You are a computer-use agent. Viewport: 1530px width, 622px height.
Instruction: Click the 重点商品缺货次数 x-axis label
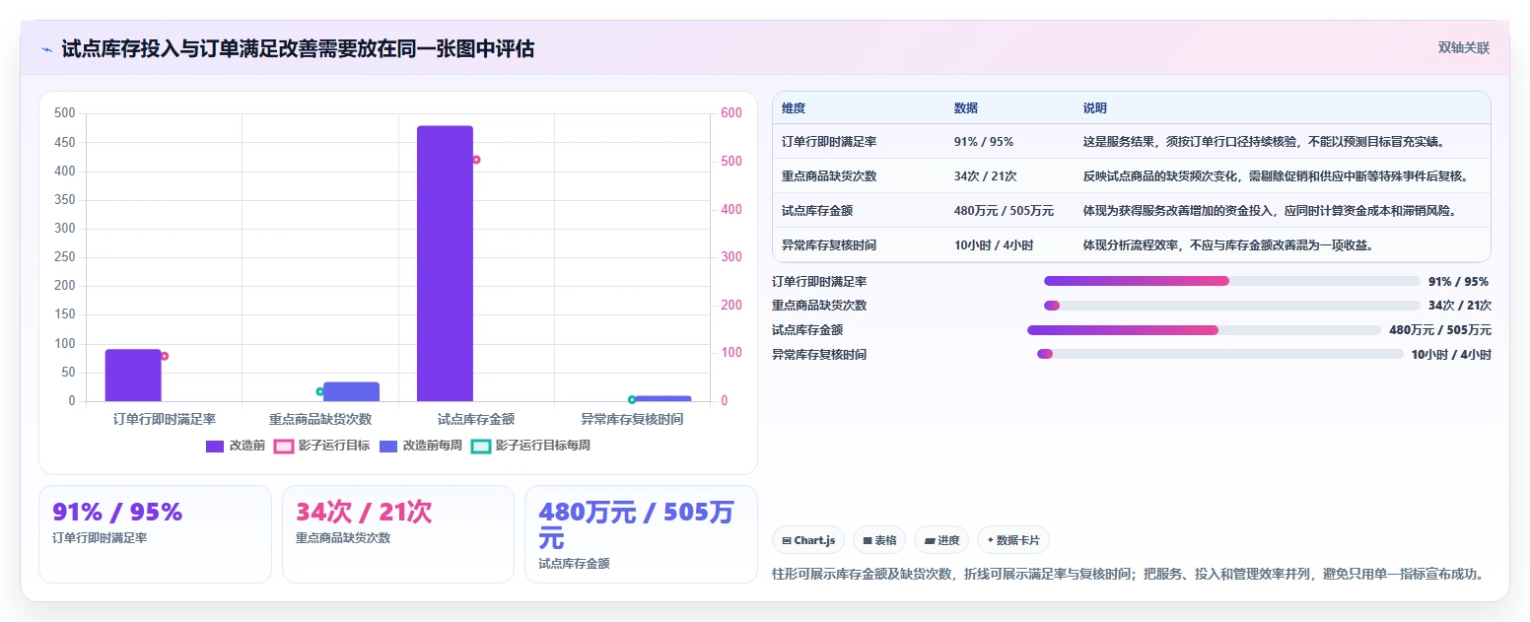pos(320,419)
